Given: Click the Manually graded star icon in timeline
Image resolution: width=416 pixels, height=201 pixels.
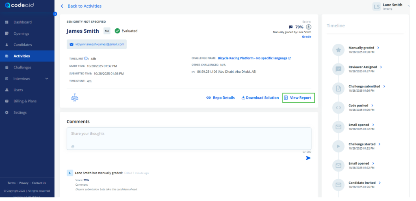Looking at the screenshot, I should click(338, 50).
